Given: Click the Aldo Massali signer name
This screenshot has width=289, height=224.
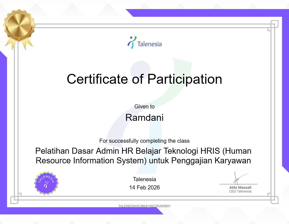Looking at the screenshot, I should [240, 187].
